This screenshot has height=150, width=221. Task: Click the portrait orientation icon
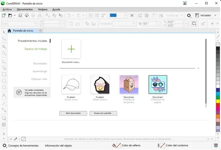point(71,23)
